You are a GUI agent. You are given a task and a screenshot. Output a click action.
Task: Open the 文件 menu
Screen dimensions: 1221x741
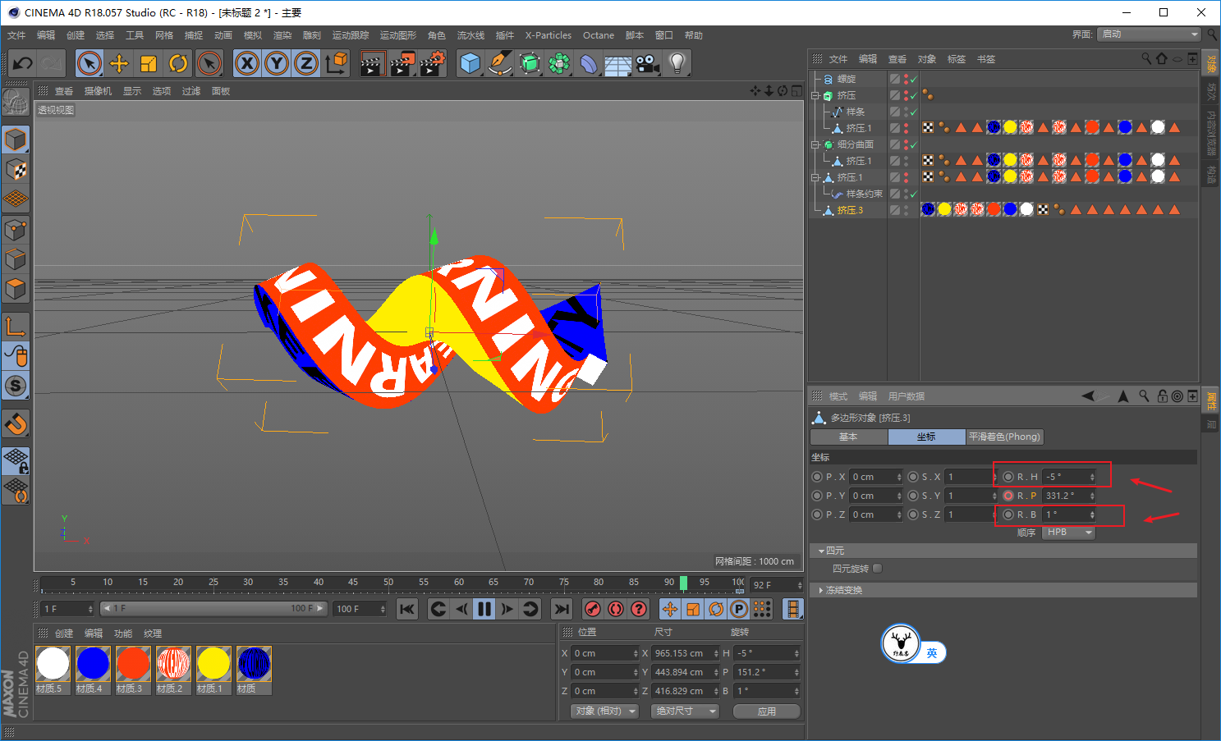tap(16, 35)
